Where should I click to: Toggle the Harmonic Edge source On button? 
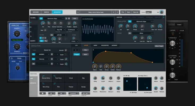41,18
